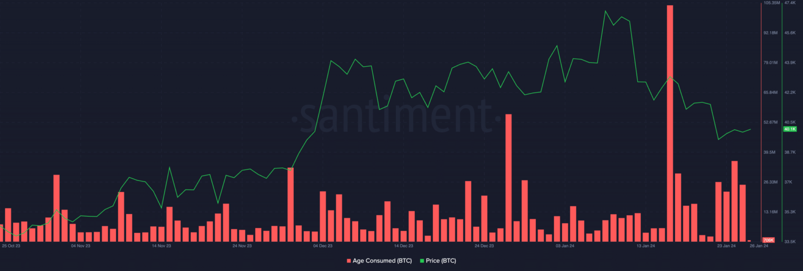
Task: Click the tall red bar in late December
Action: [x=508, y=178]
